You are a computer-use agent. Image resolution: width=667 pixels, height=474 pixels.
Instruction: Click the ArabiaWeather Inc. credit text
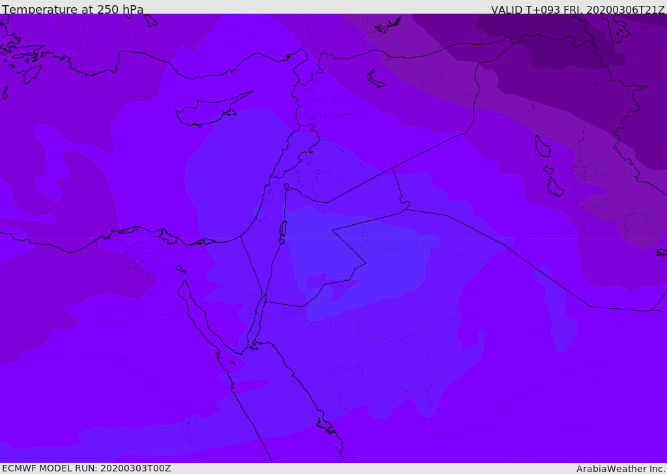click(621, 469)
